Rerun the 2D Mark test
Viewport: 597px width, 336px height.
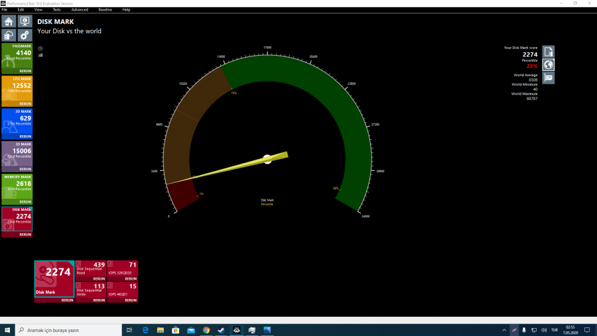tap(25, 137)
